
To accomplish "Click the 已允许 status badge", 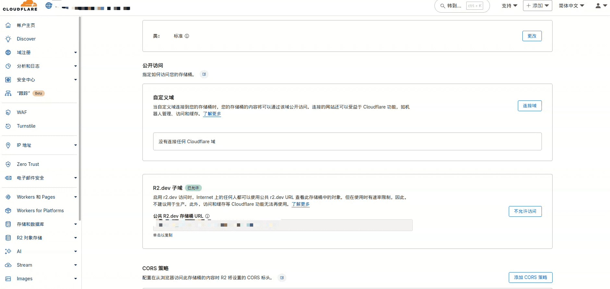I will (193, 188).
